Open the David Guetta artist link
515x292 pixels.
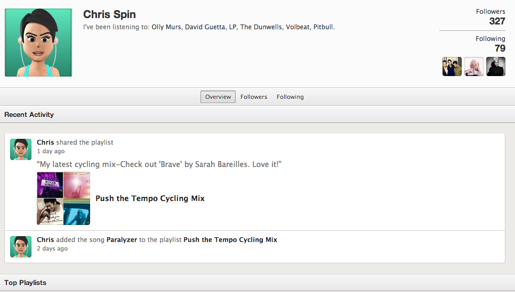[x=205, y=27]
